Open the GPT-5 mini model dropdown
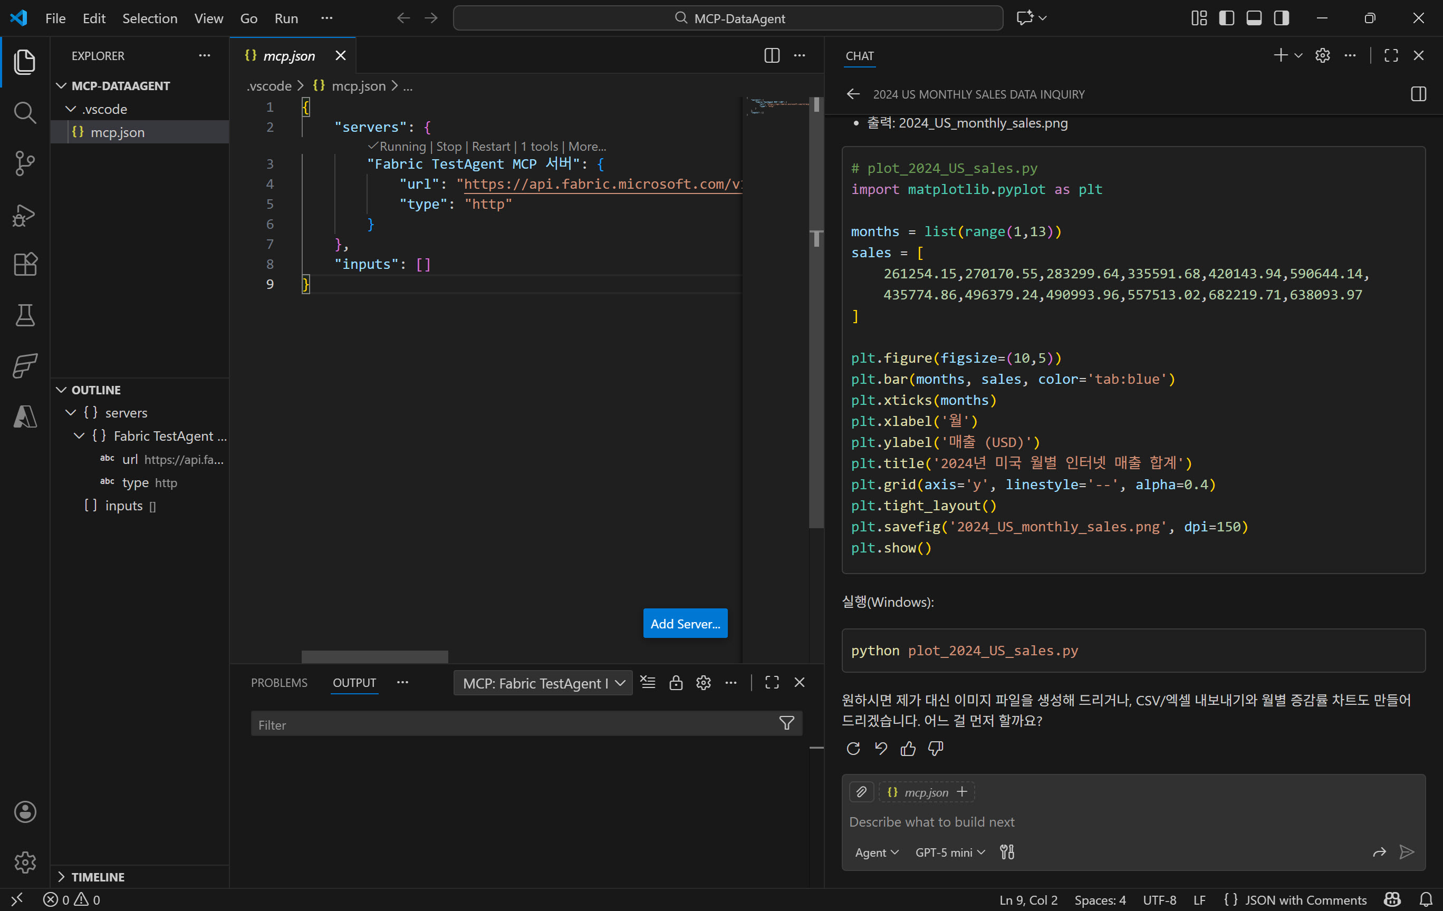Viewport: 1443px width, 911px height. coord(949,852)
